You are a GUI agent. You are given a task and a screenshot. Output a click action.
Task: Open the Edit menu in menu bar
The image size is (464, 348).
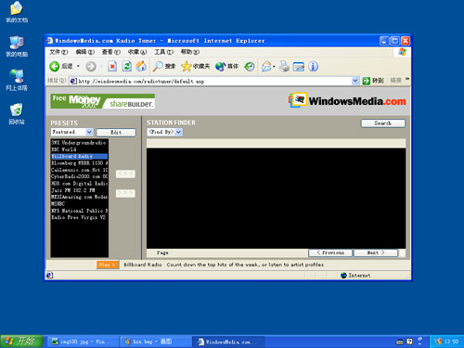tap(85, 52)
